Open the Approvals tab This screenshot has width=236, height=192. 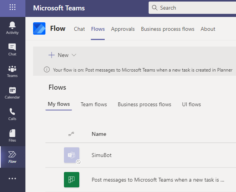point(123,29)
